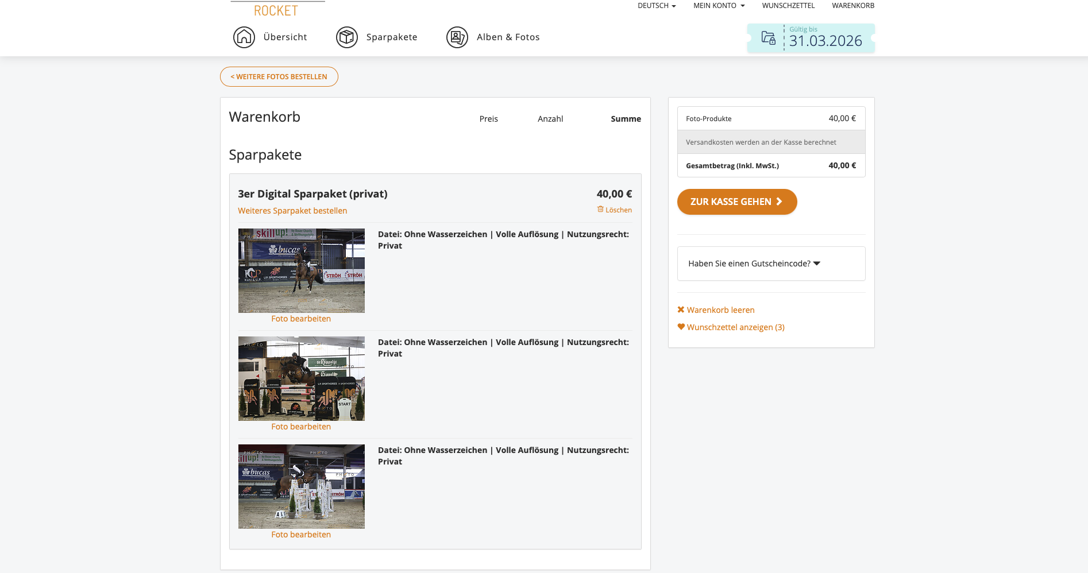Expand the Gutscheincode section
This screenshot has width=1088, height=573.
tap(754, 264)
